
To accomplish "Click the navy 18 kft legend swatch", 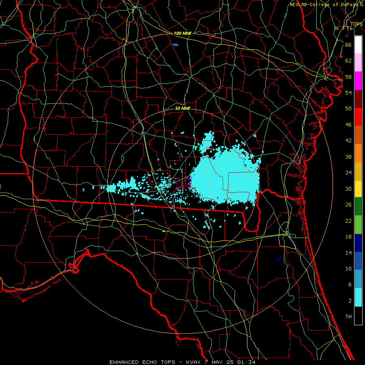I will coord(358,243).
